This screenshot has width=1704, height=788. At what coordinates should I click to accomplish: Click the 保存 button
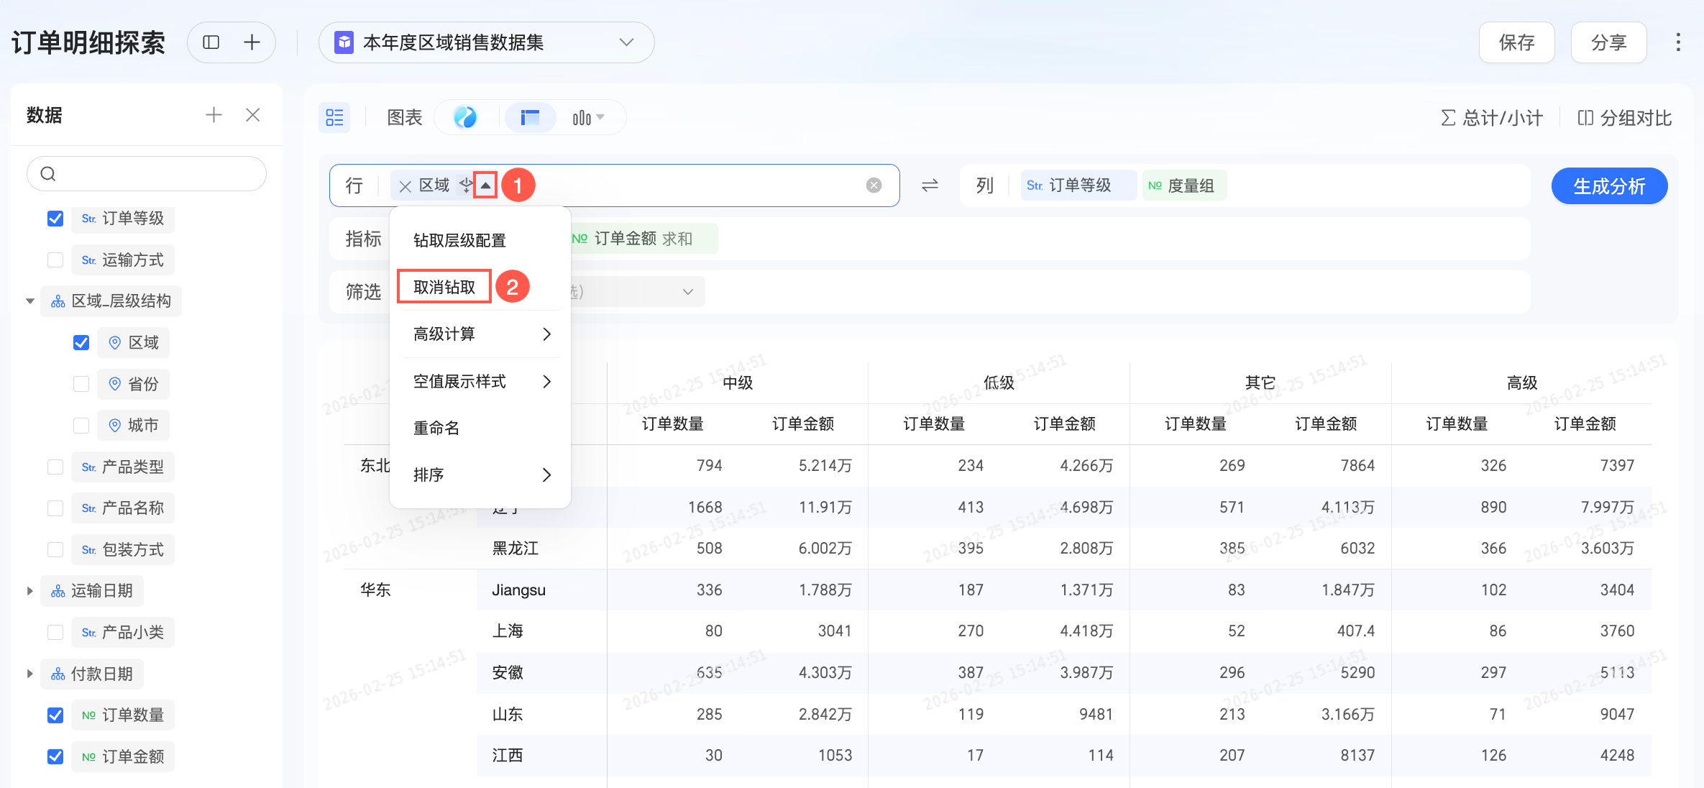[x=1516, y=42]
